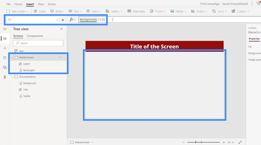Screen dimensions: 261x145
Task: Insert a Label control
Action: coord(39,11)
